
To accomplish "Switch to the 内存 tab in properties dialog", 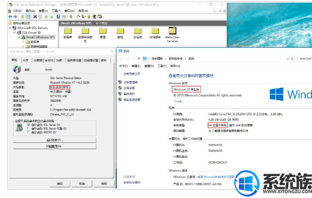I will pyautogui.click(x=26, y=60).
